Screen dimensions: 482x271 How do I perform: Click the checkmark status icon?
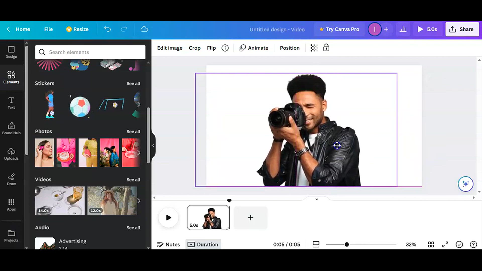[459, 244]
